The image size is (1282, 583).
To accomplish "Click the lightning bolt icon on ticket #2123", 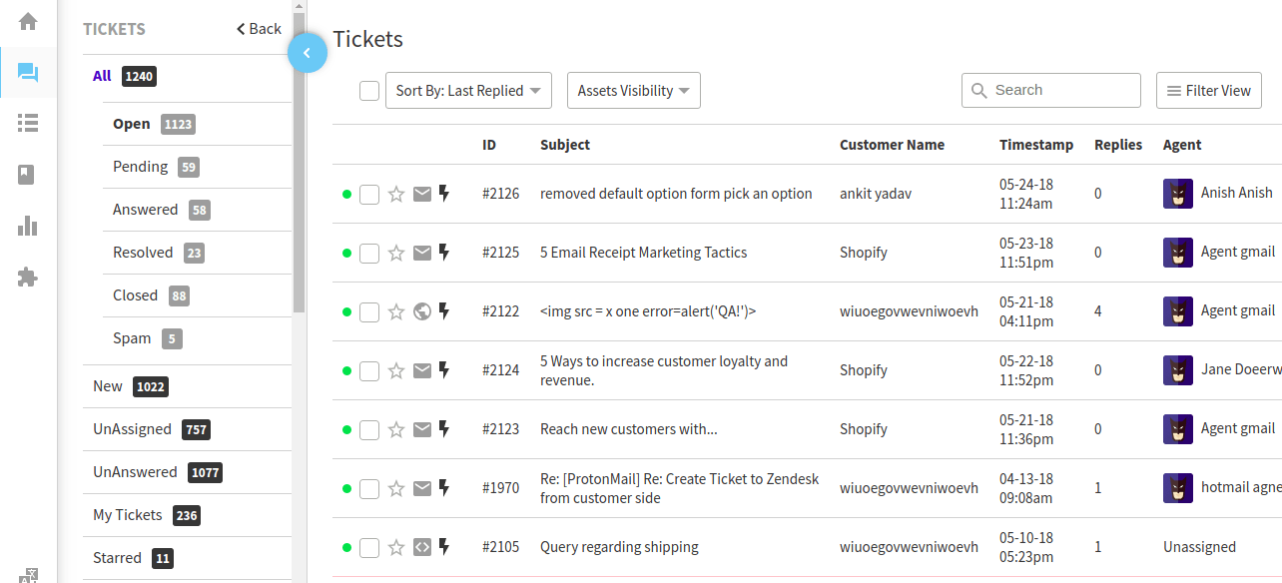I will [x=444, y=429].
